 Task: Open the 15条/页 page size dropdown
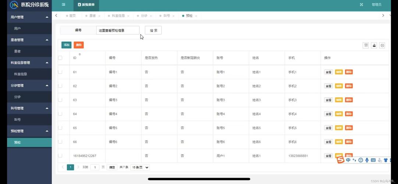(140, 167)
